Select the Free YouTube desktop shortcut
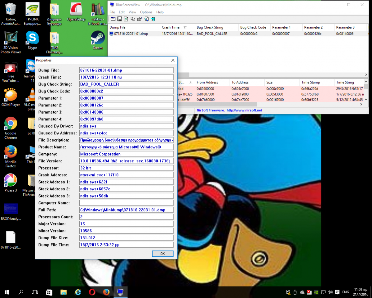Image resolution: width=372 pixels, height=298 pixels. [x=11, y=72]
